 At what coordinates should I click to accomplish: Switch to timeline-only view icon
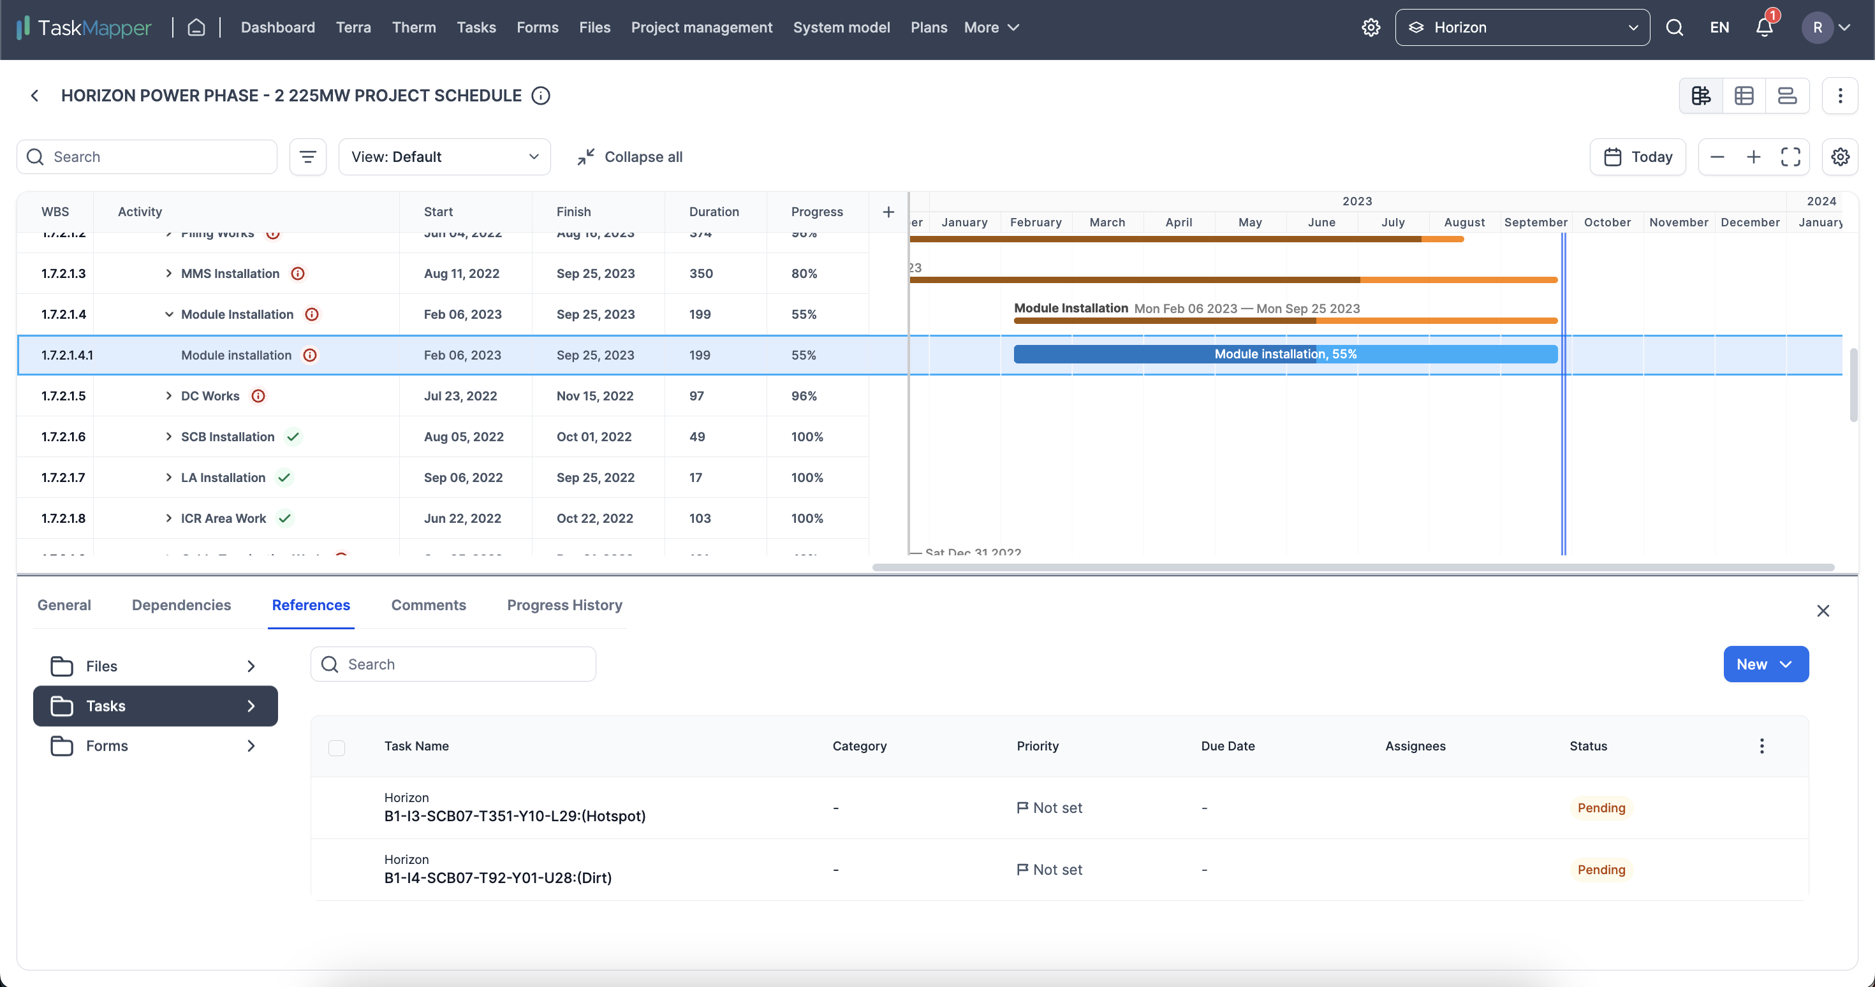pyautogui.click(x=1787, y=96)
